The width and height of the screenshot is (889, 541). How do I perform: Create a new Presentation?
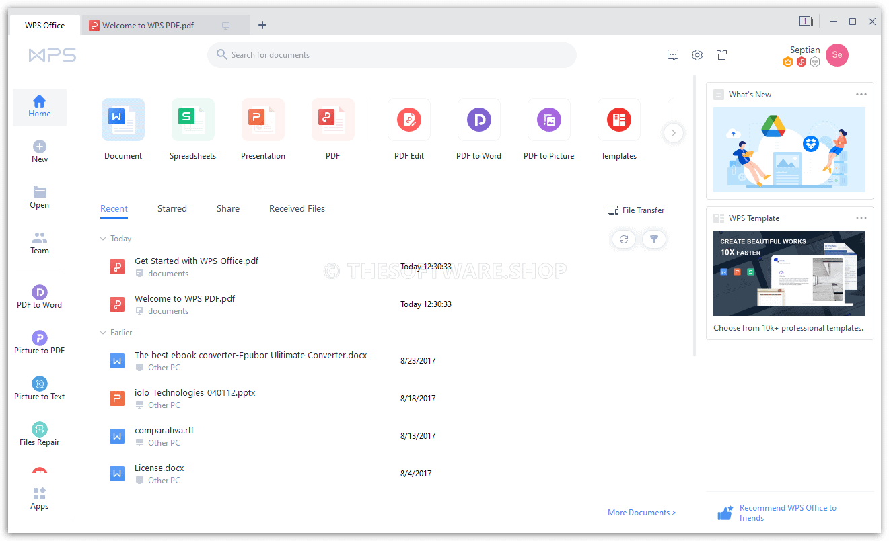[263, 129]
